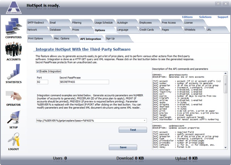
Task: Open the Editions link
Action: 187,17
